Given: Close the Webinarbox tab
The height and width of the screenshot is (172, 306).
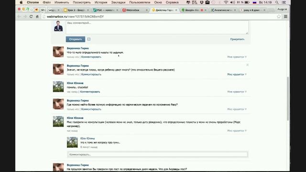Looking at the screenshot, I should point(147,10).
